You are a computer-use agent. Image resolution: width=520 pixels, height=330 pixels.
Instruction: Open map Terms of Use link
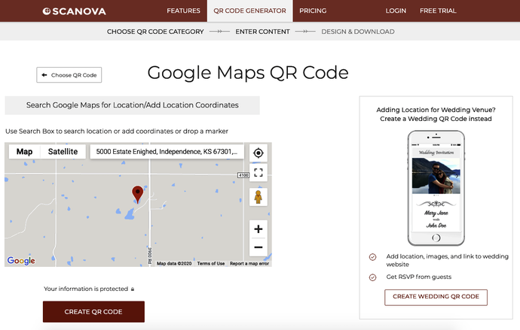coord(211,264)
